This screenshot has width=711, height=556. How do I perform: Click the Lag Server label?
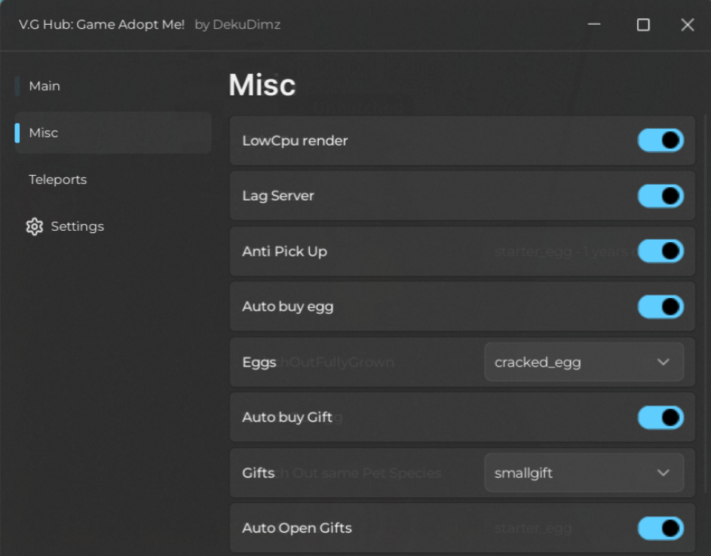[278, 195]
